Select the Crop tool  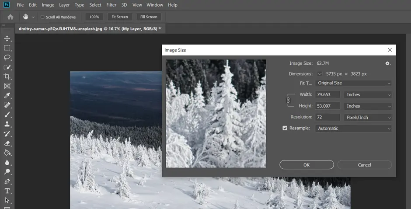coord(7,77)
